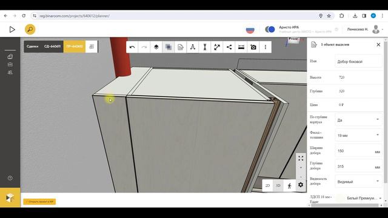Click the grid icon tab after ПР-640612
This screenshot has height=218, width=388.
pyautogui.click(x=92, y=47)
